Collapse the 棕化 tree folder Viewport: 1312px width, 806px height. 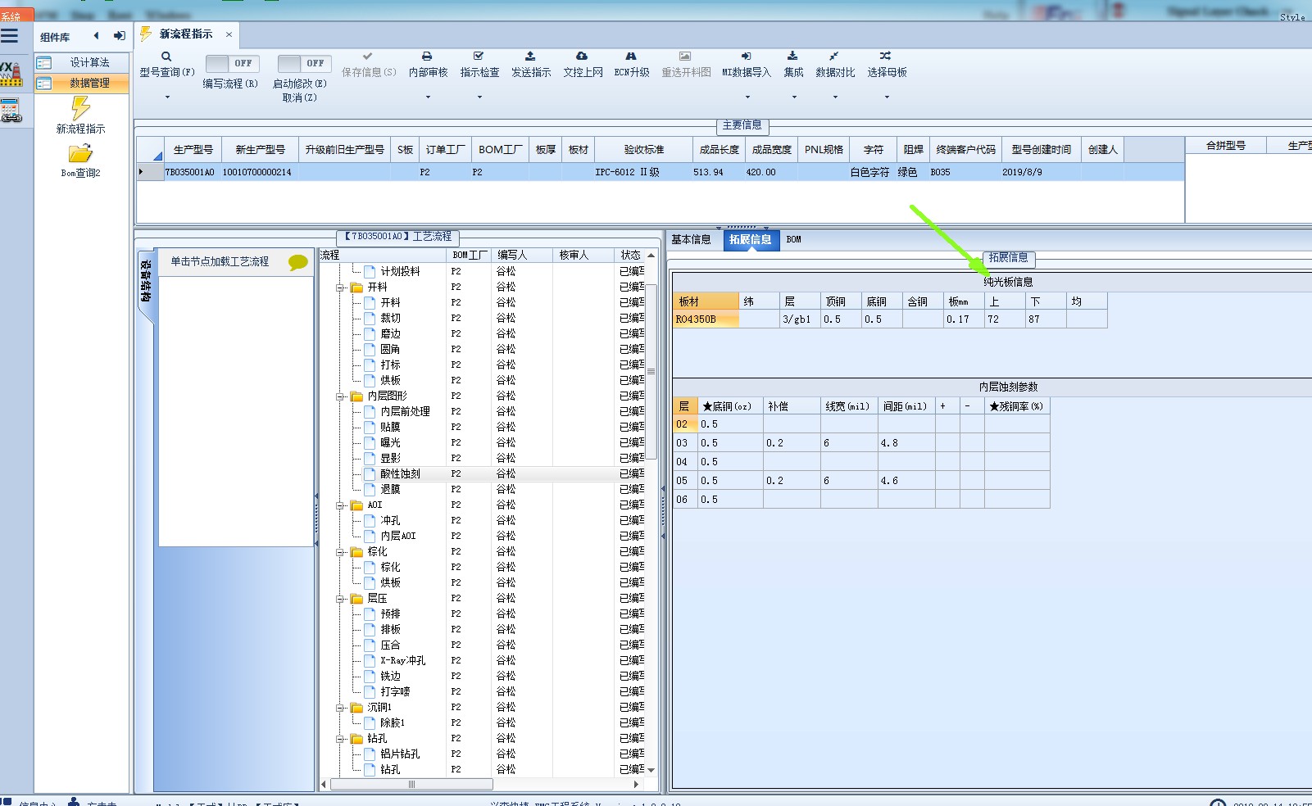(x=340, y=552)
